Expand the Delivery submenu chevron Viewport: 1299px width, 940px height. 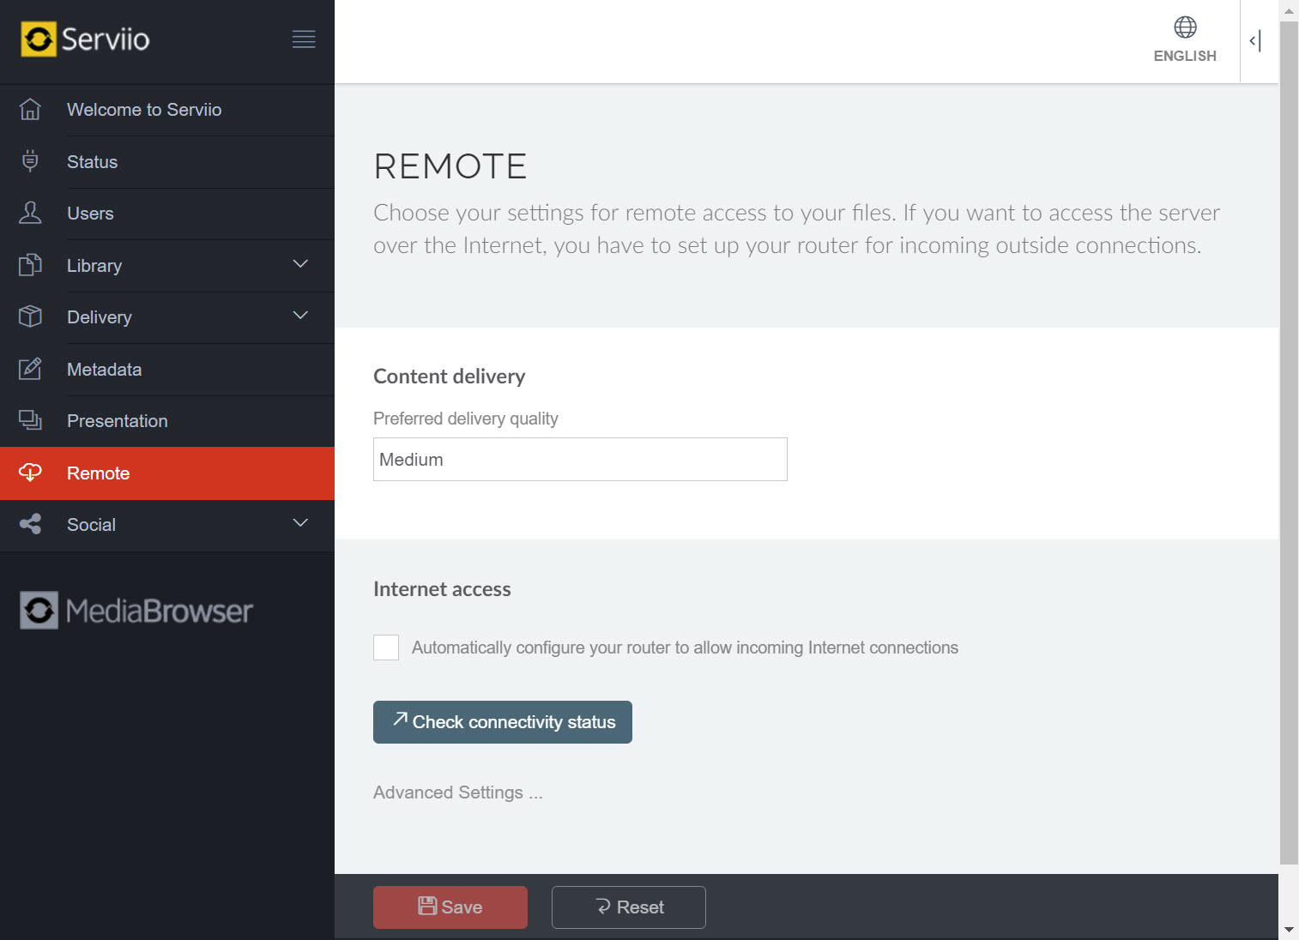300,316
